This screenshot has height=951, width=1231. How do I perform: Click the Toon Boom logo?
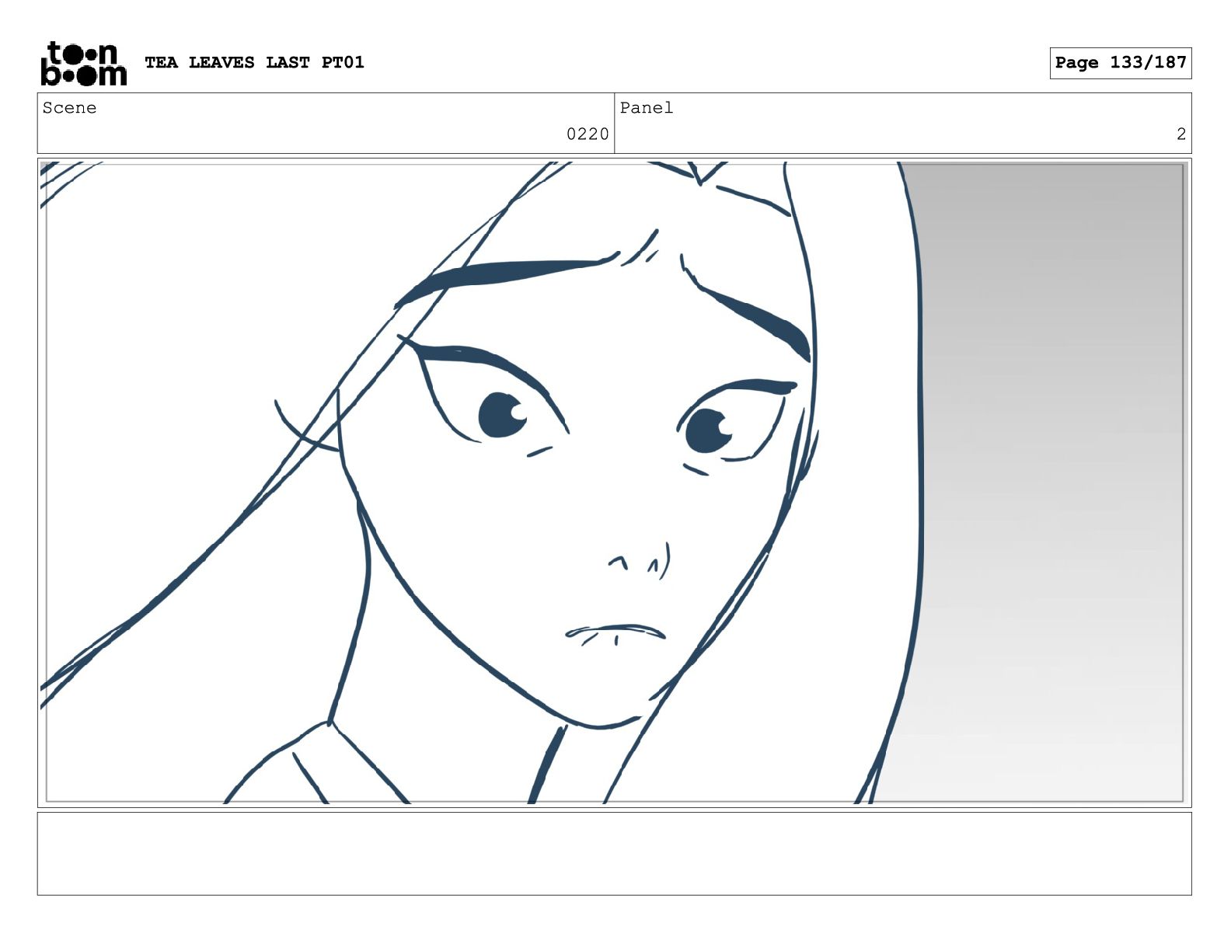click(x=83, y=63)
